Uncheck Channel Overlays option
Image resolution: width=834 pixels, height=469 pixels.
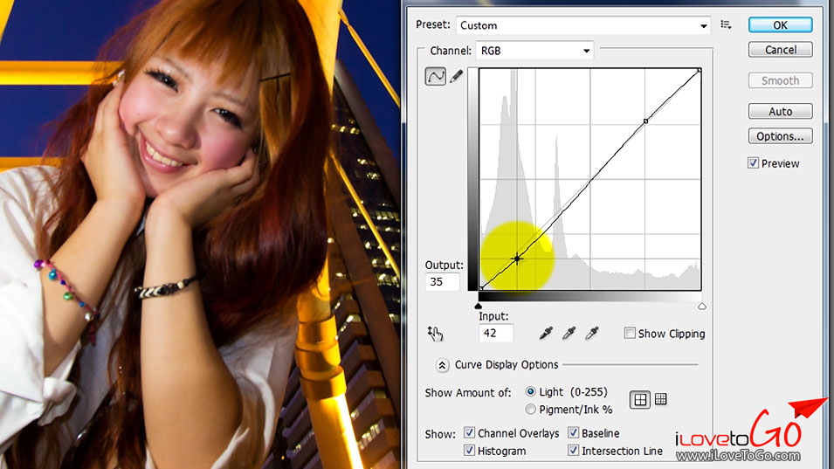pos(469,432)
